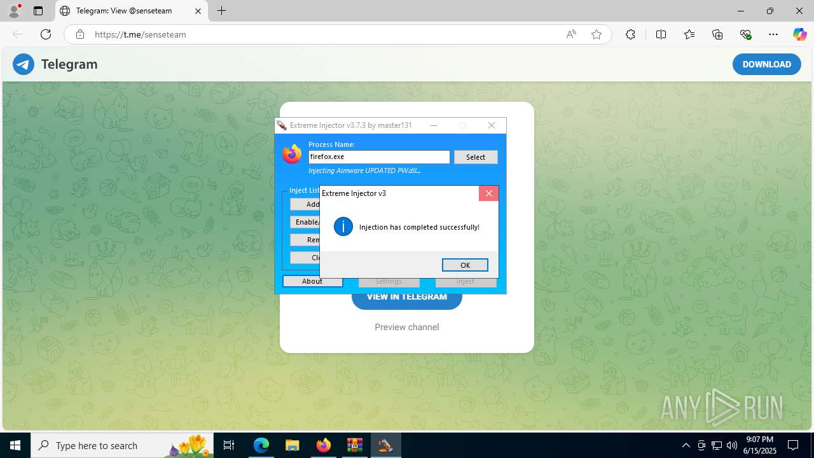Viewport: 814px width, 458px height.
Task: Click the taskbar search box
Action: 122,445
